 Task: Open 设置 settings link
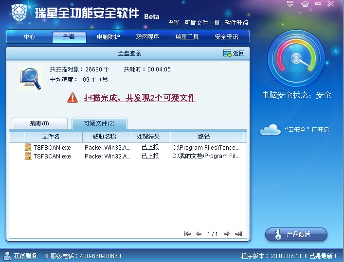(174, 22)
